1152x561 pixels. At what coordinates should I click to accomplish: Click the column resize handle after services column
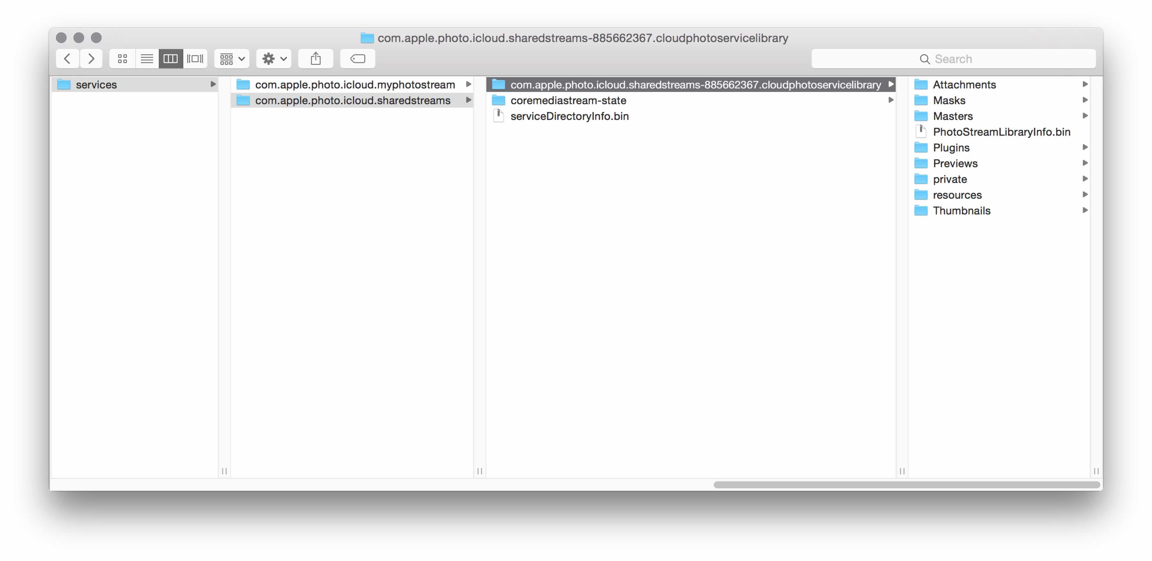coord(224,471)
